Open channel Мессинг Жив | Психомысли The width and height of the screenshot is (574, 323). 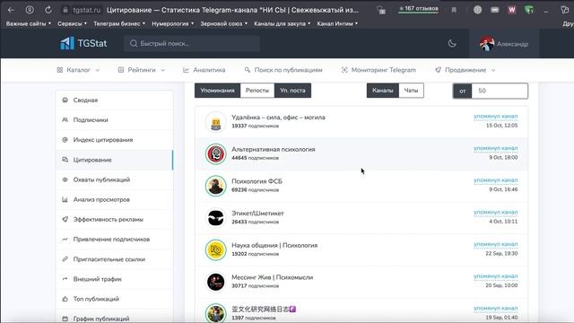point(272,277)
